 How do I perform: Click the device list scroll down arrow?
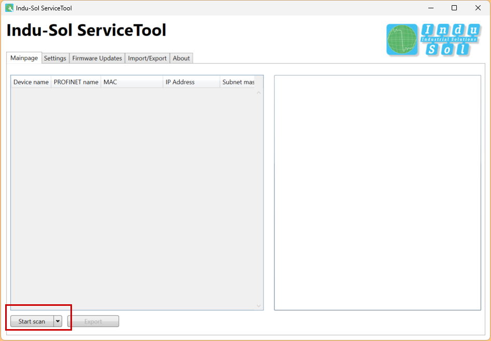pyautogui.click(x=258, y=306)
